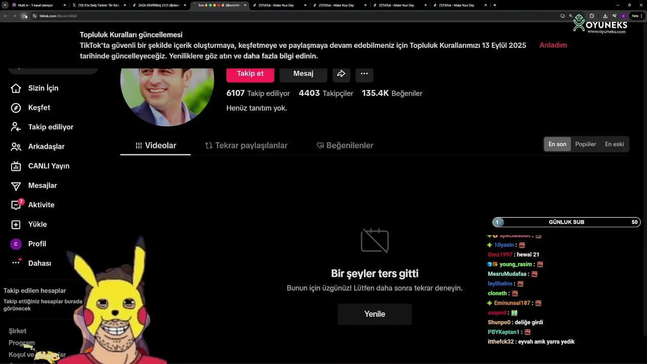647x364 pixels.
Task: Close the ZAZA DEMİRBAŞ browser tab
Action: 185,5
